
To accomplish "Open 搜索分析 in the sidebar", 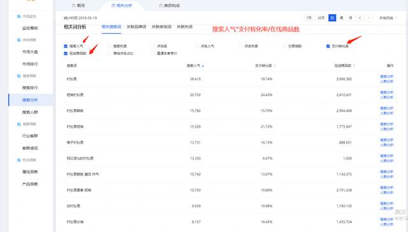I will 30,100.
